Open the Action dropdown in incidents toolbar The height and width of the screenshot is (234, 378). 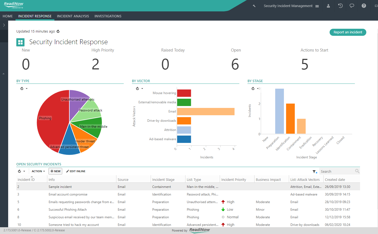38,171
